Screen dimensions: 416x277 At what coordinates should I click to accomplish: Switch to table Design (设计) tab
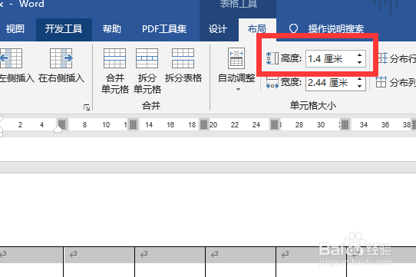[217, 29]
